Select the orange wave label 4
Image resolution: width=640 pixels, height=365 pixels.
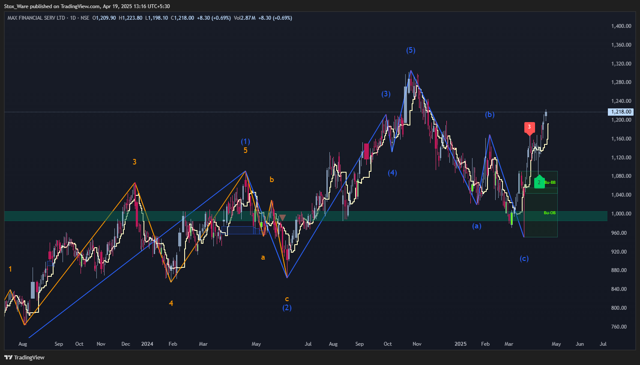tap(171, 303)
